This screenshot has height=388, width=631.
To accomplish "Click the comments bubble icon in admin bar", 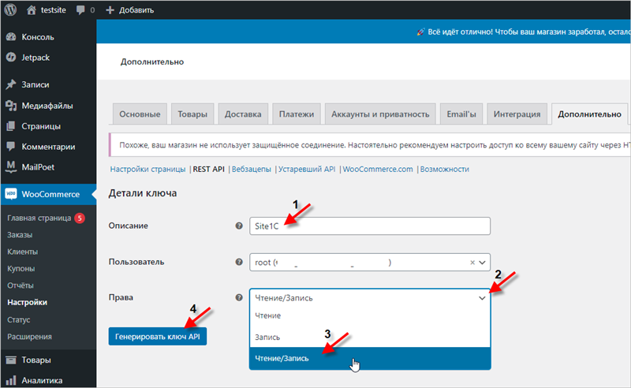I will click(x=81, y=10).
